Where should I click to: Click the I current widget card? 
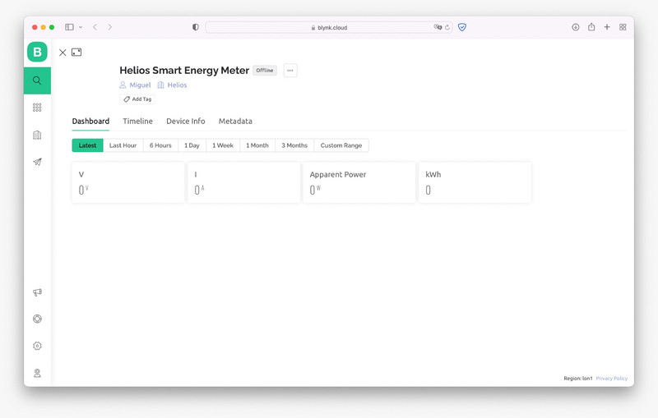pos(243,182)
